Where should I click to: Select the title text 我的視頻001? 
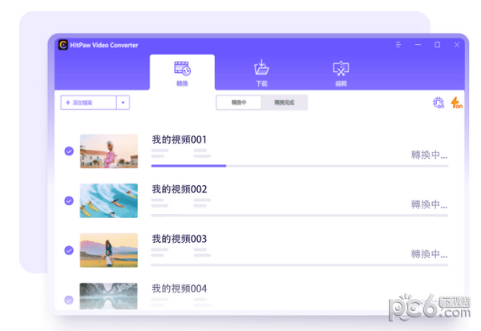point(180,140)
